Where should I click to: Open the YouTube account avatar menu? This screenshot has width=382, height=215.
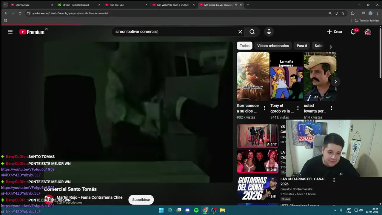(x=368, y=32)
